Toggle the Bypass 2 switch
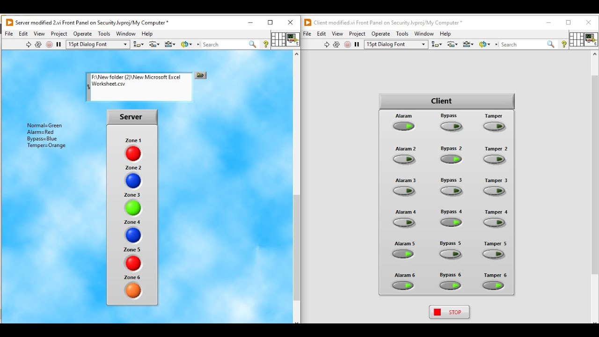The image size is (599, 337). pos(451,160)
